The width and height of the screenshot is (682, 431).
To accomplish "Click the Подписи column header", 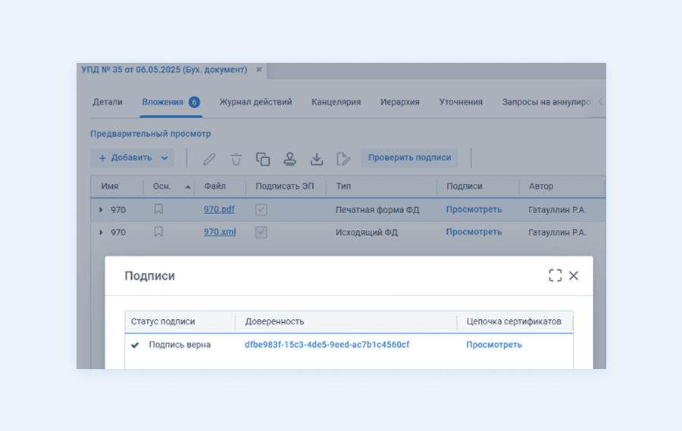I will point(465,186).
